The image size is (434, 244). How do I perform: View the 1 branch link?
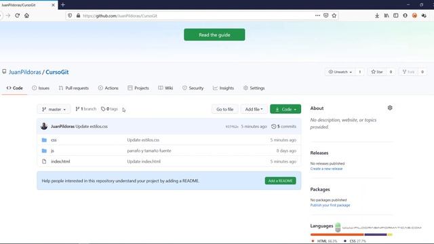[86, 109]
